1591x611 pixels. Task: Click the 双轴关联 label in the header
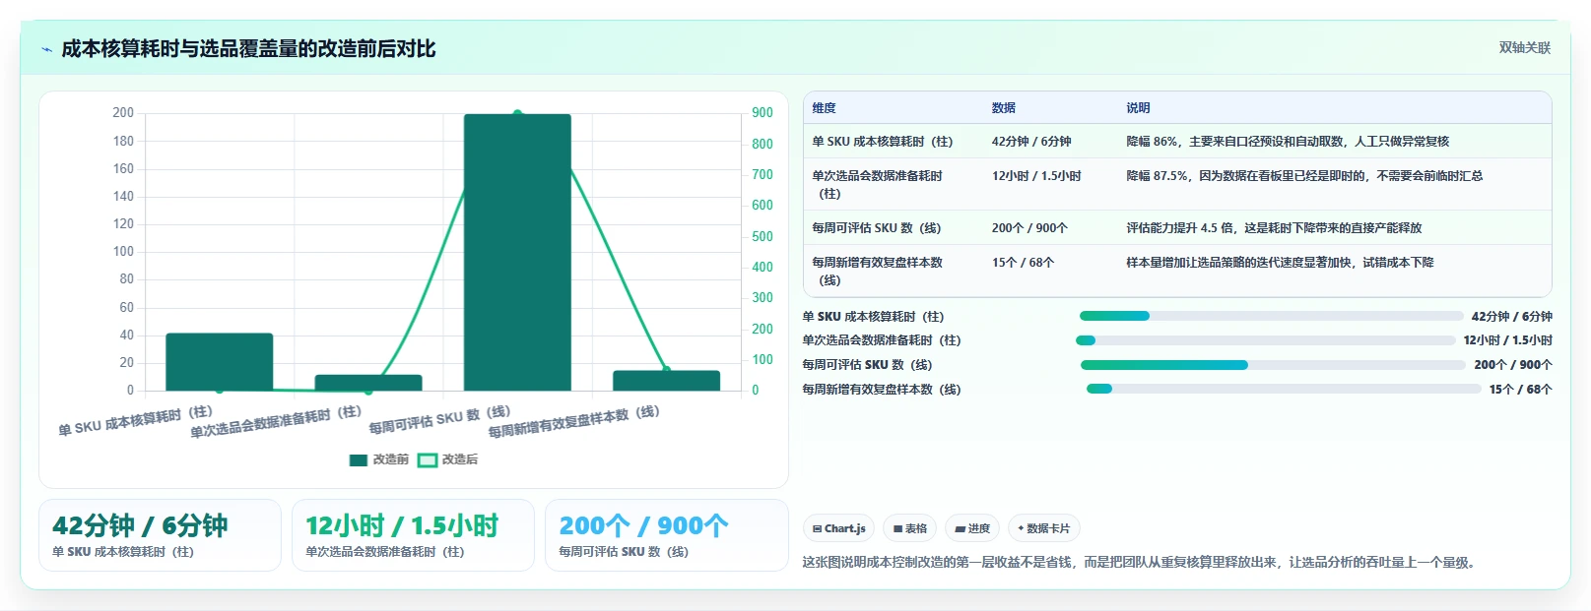pyautogui.click(x=1524, y=47)
